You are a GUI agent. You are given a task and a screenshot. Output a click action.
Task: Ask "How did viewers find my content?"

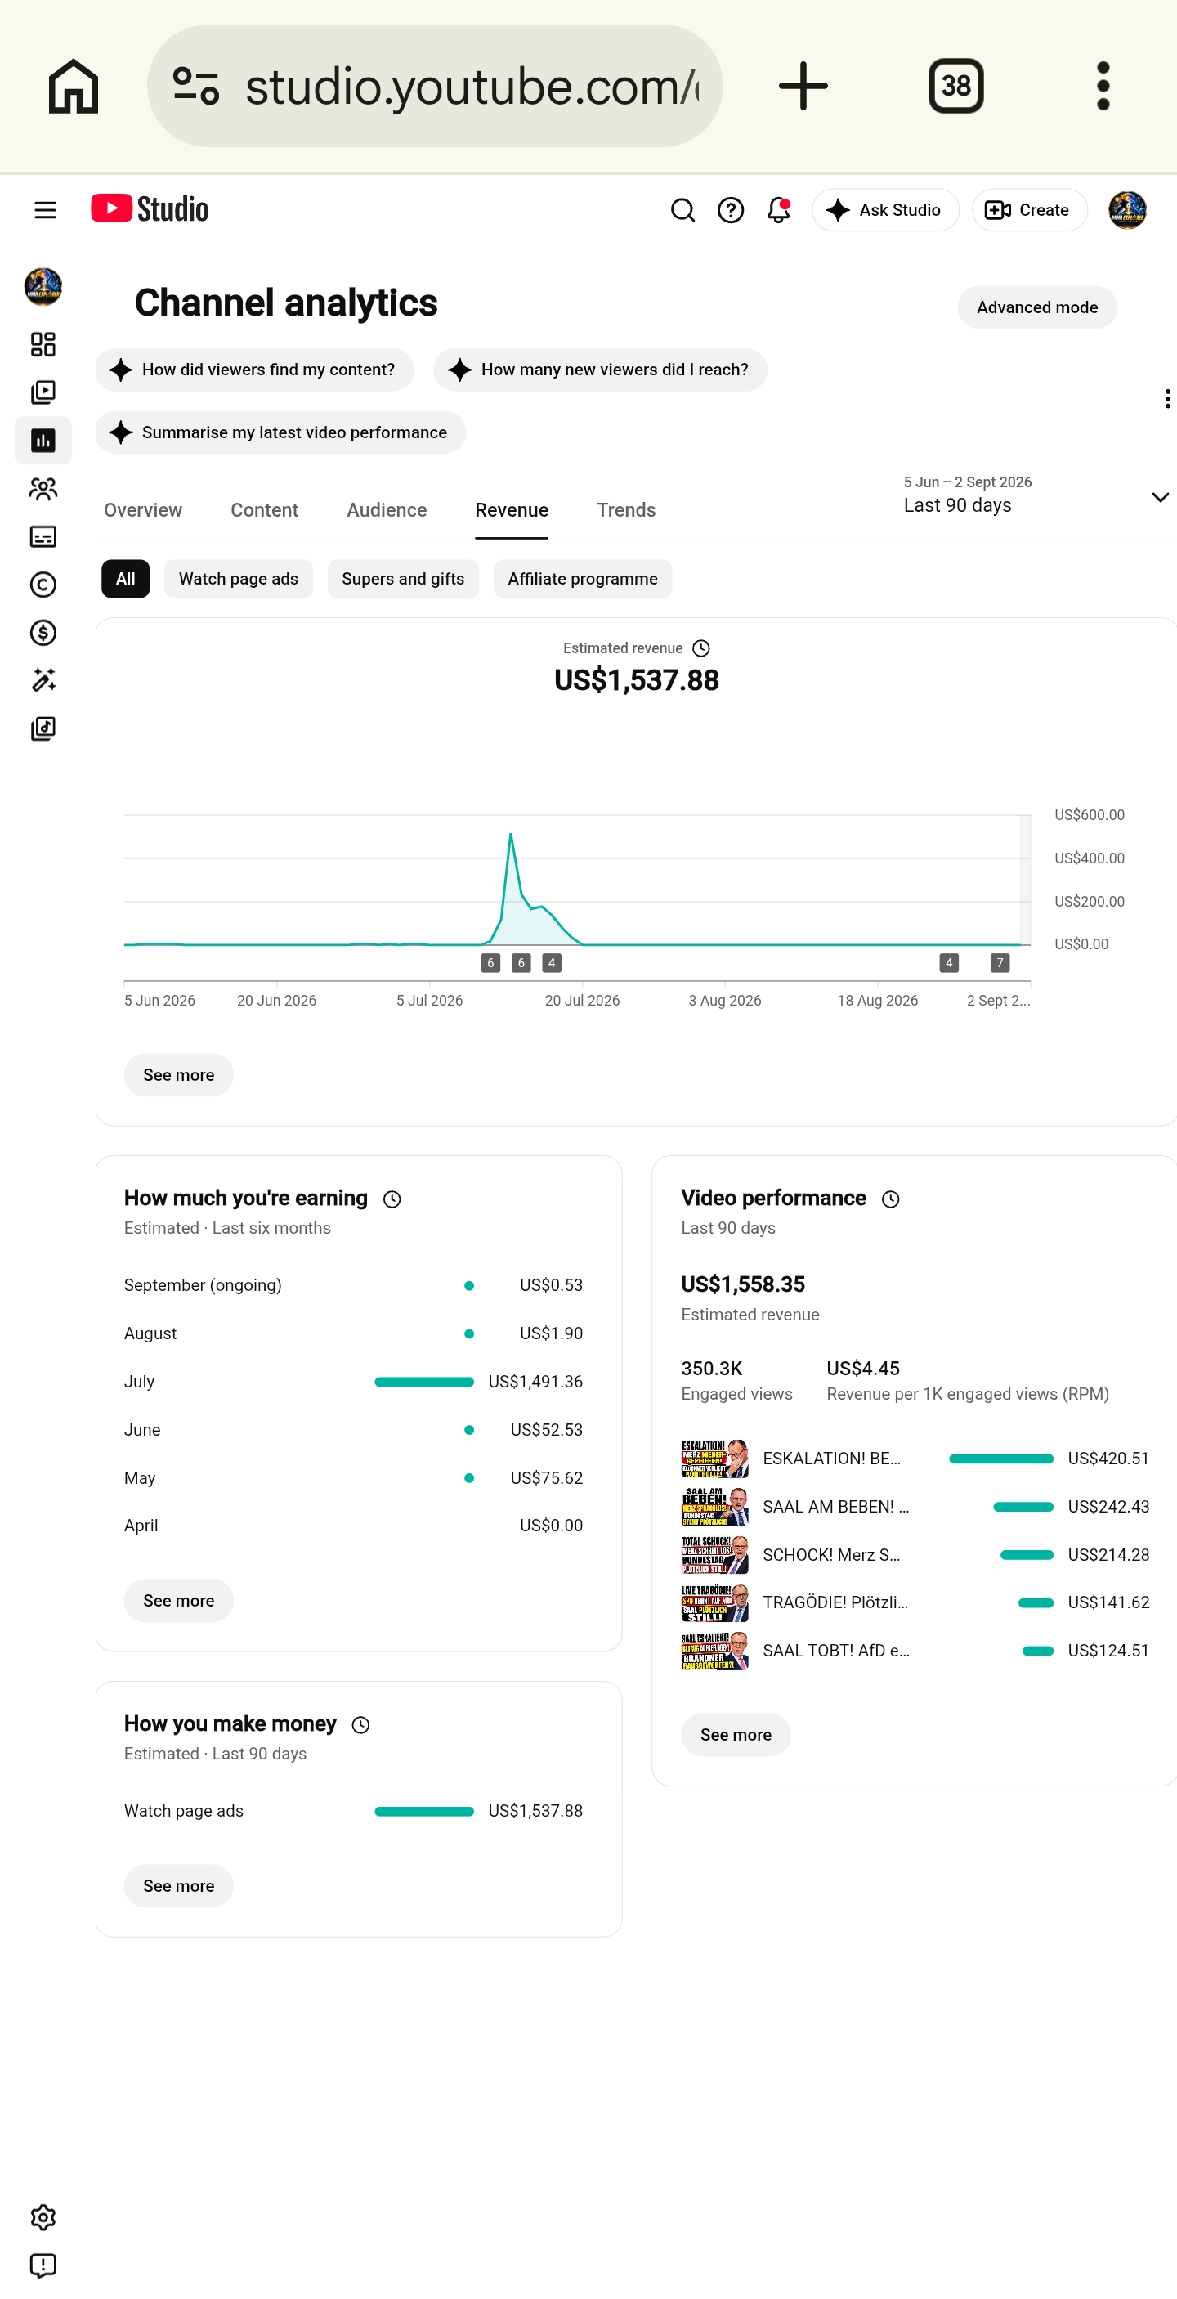(x=254, y=370)
